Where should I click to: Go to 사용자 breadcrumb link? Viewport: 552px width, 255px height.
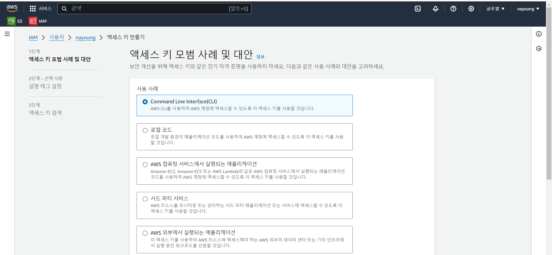point(57,37)
